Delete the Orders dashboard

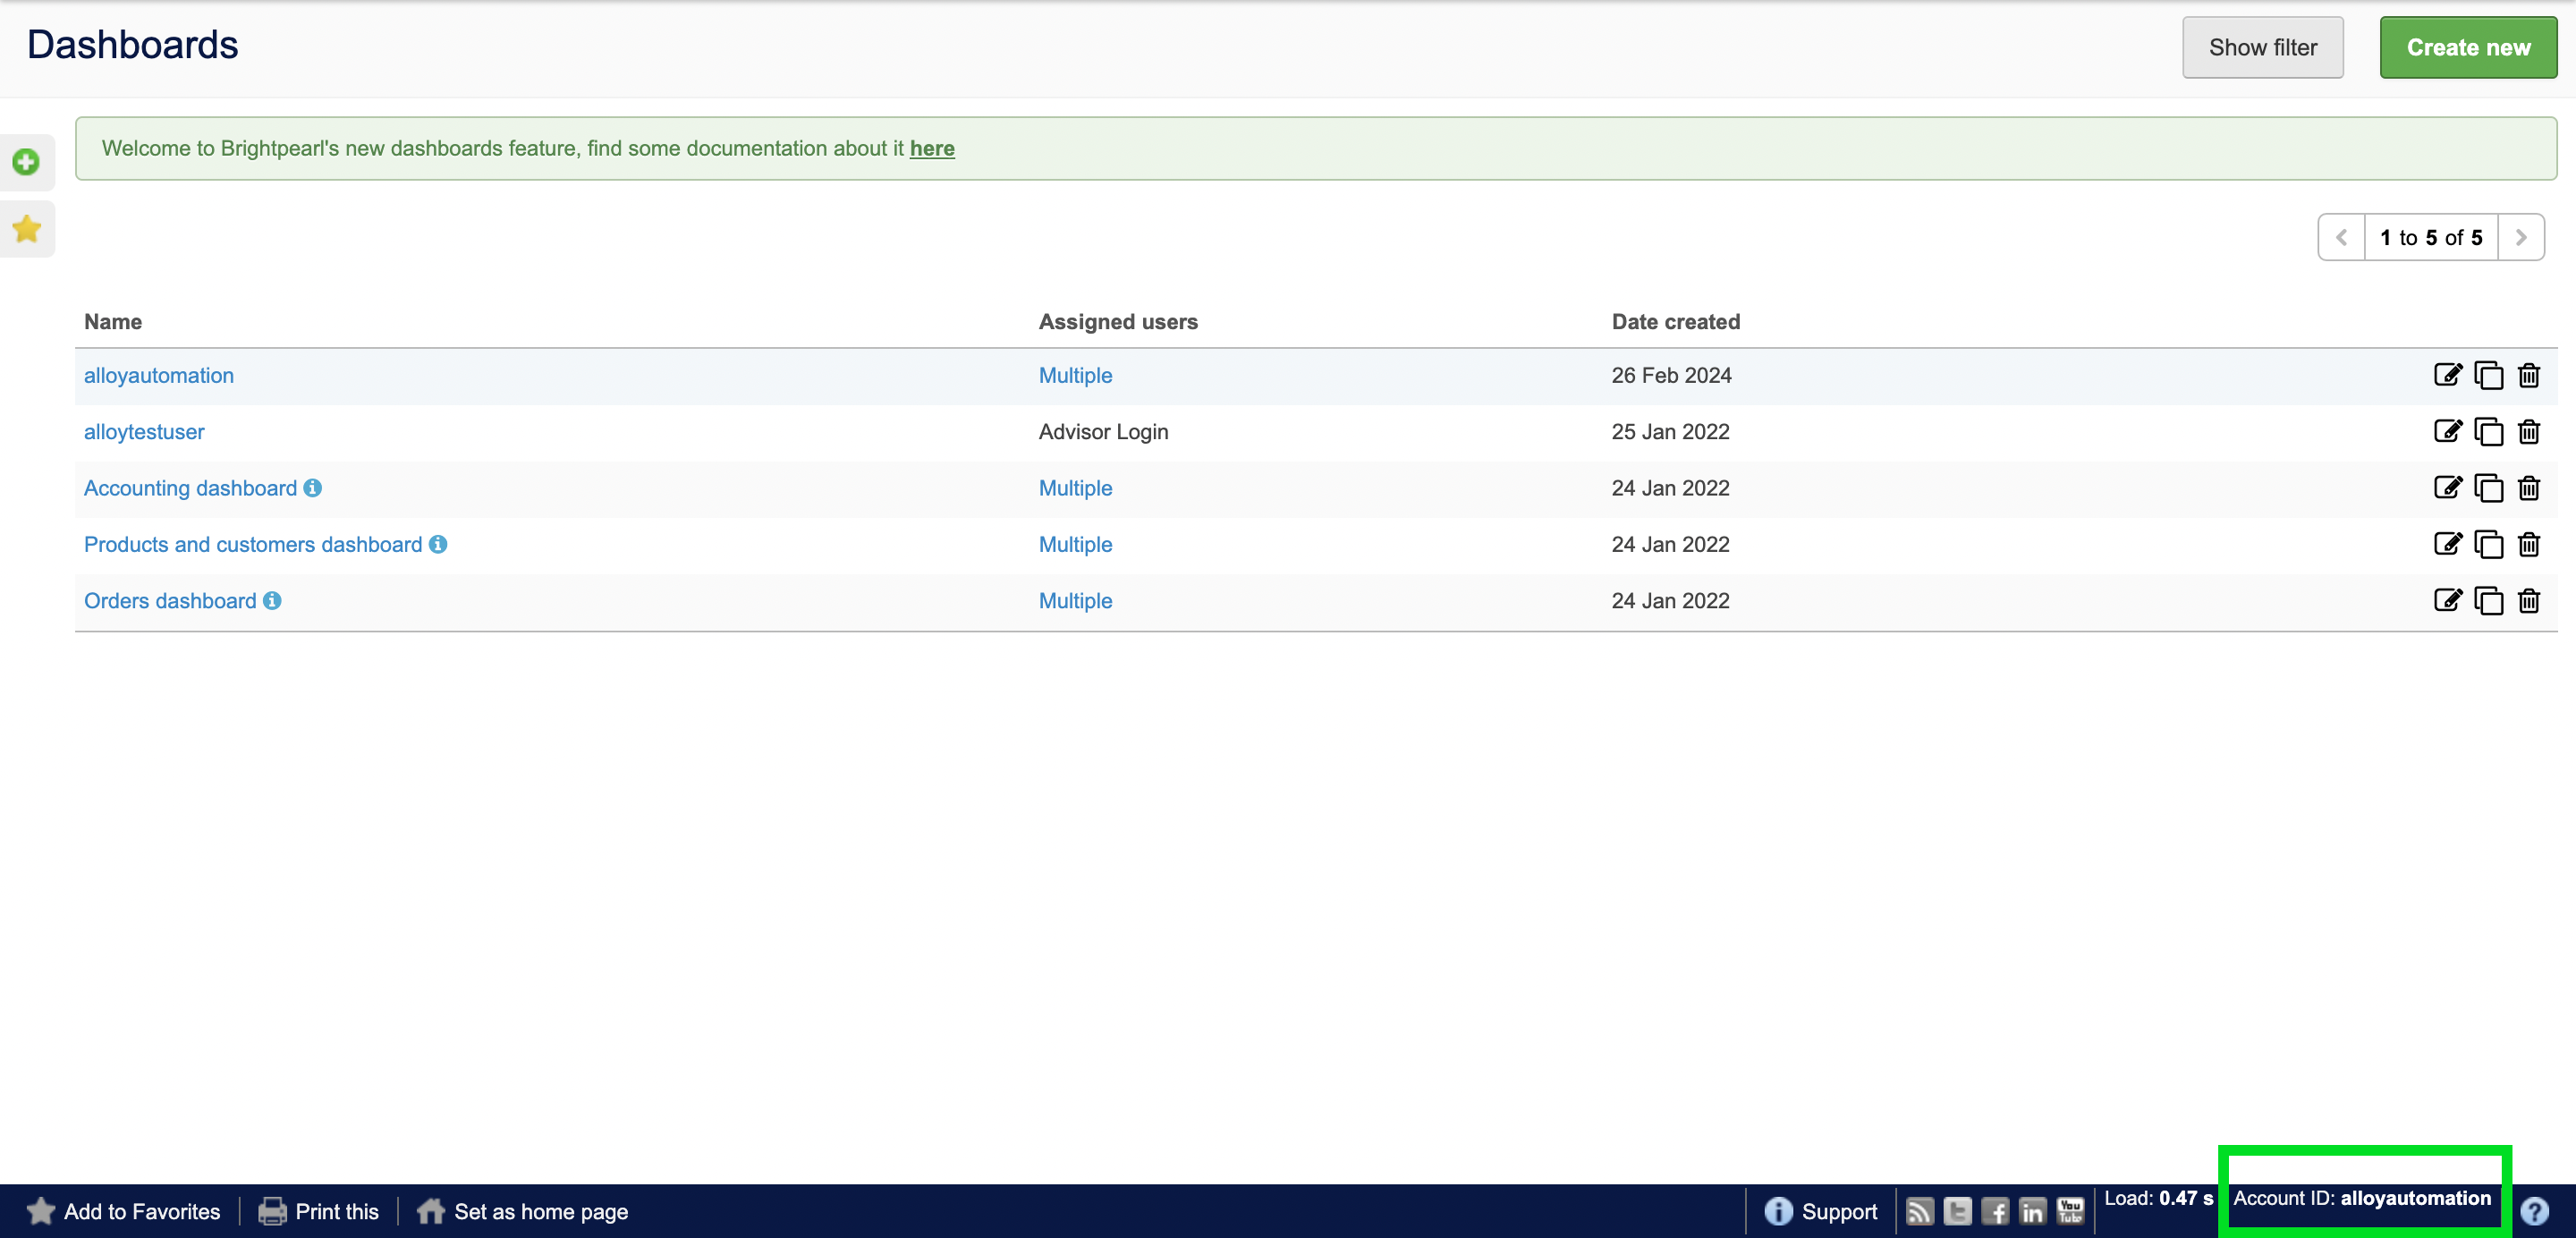2528,601
